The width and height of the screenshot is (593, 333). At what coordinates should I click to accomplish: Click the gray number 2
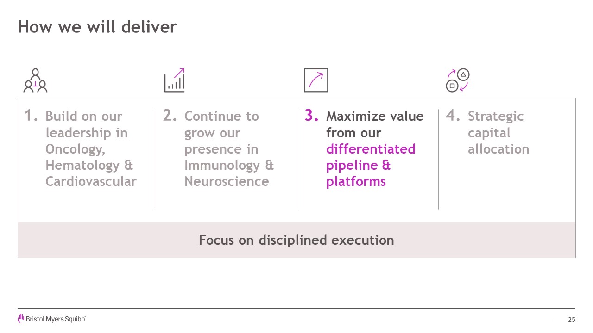coord(170,116)
